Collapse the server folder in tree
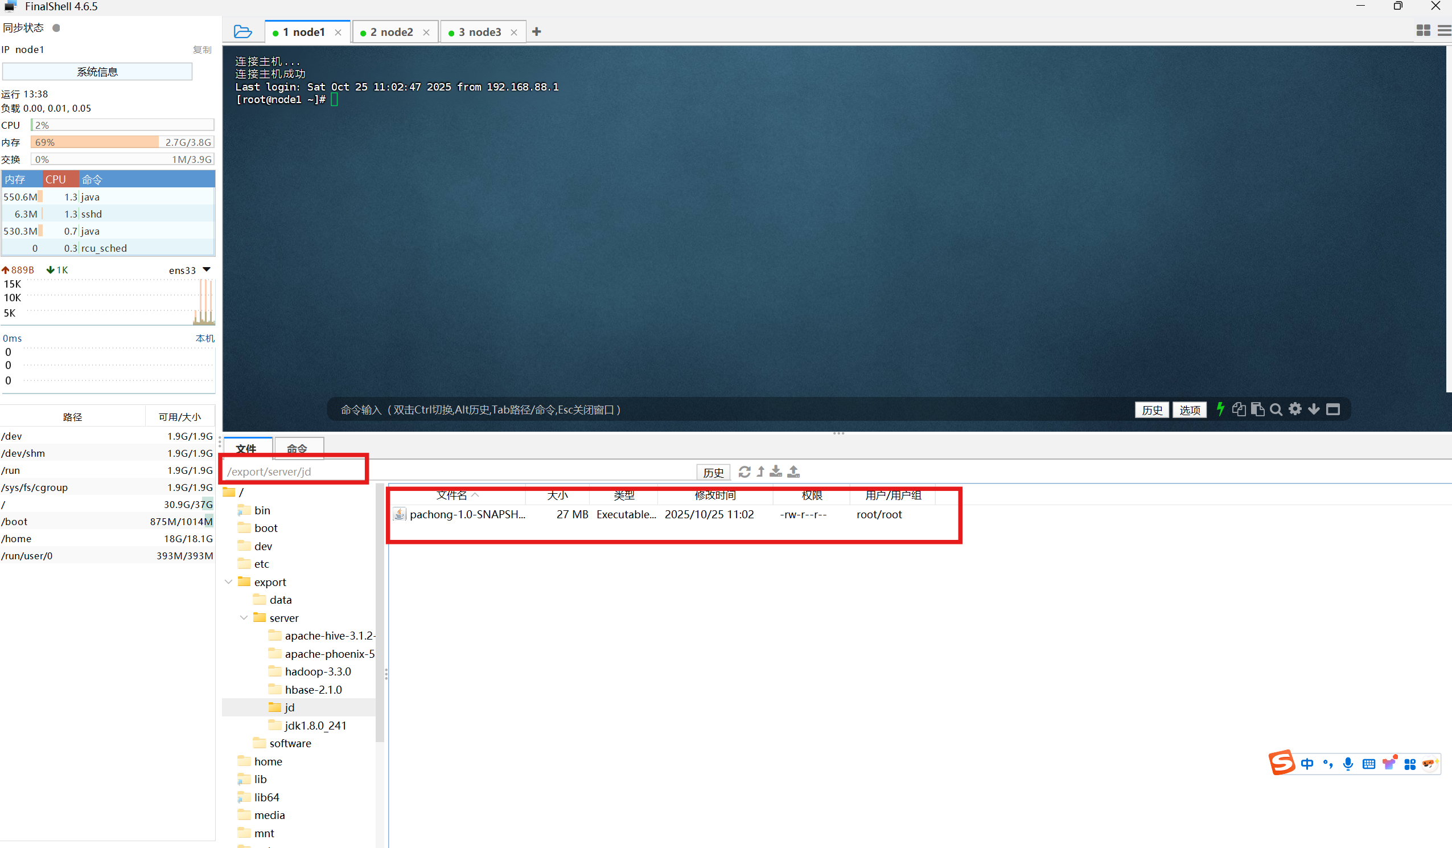Screen dimensions: 1452x848 coord(244,617)
